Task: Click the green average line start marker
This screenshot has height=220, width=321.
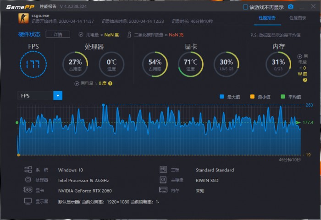Action: pos(17,123)
